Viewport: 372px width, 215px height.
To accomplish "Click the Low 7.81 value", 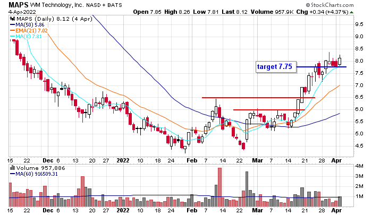I will click(x=206, y=12).
